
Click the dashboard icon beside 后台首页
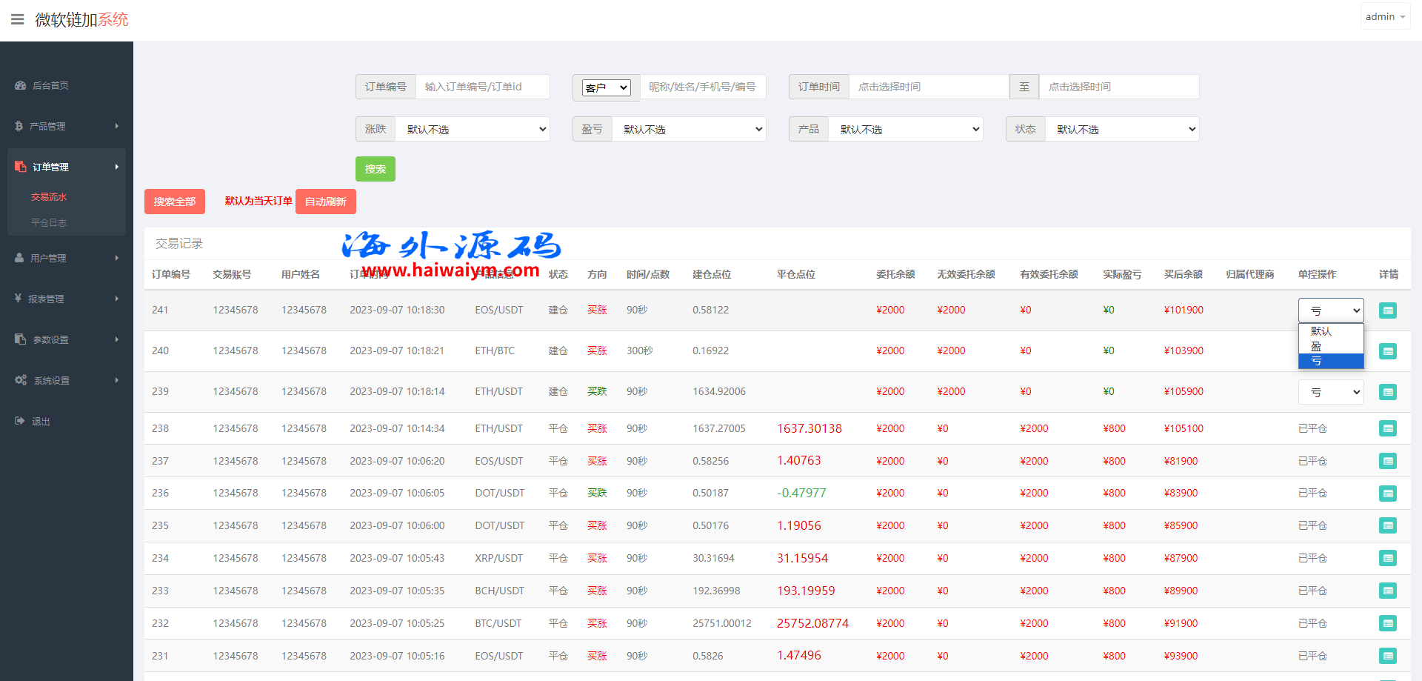(20, 86)
